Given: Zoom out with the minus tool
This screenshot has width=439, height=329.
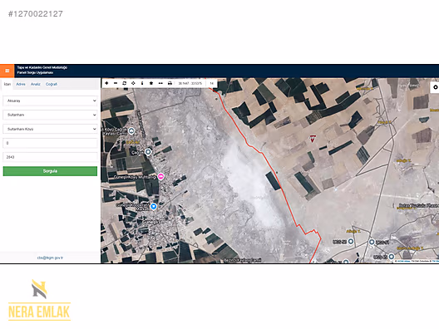Looking at the screenshot, I should coord(116,83).
